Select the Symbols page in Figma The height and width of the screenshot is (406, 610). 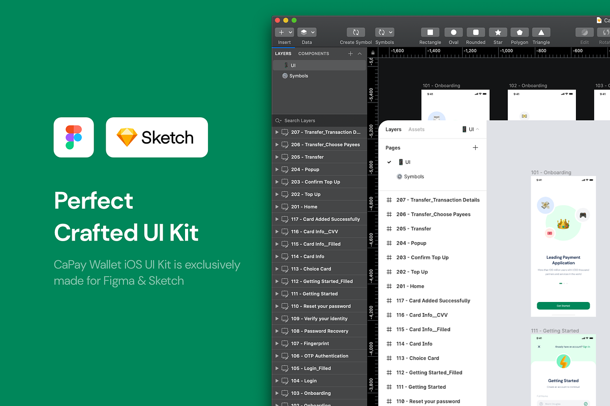tap(433, 177)
